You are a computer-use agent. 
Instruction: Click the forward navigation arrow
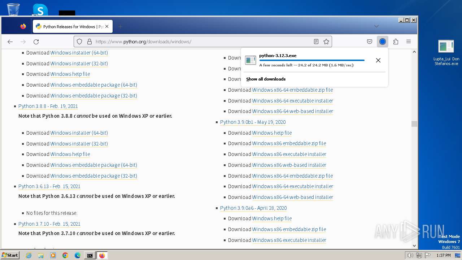23,42
